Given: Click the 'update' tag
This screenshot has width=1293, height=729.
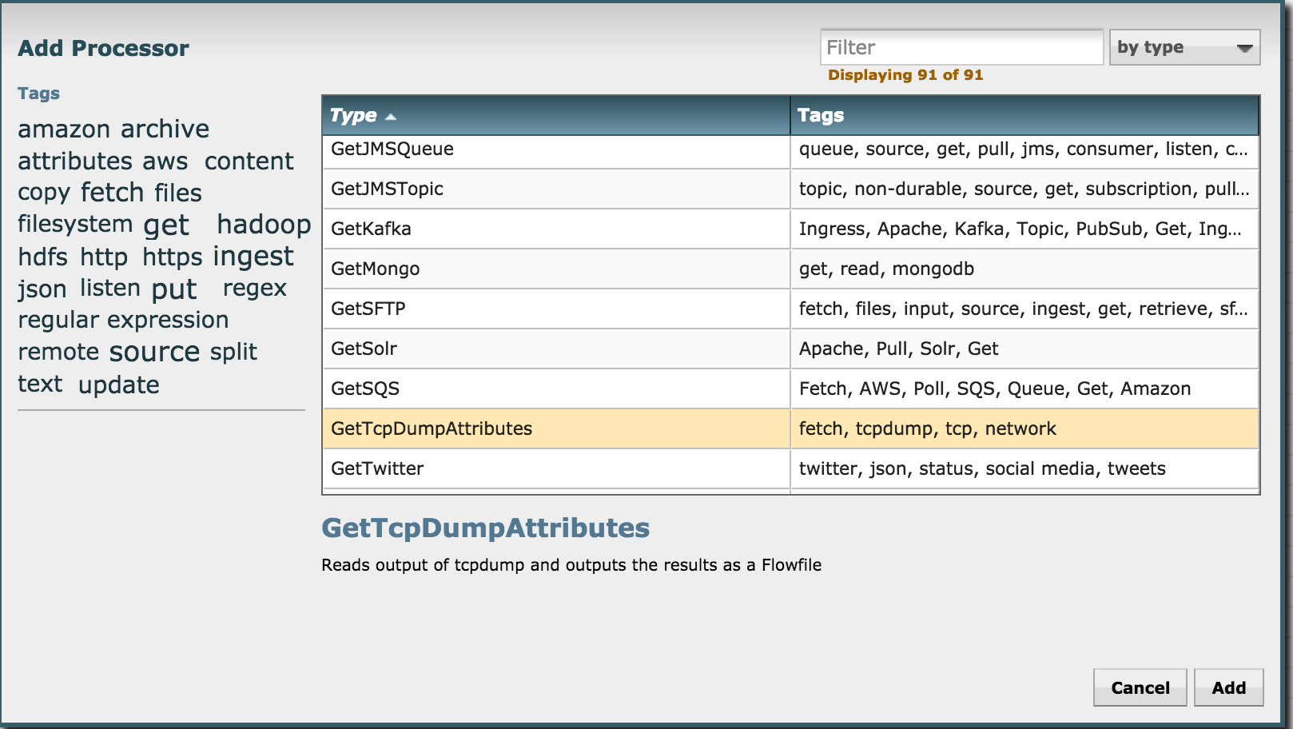Looking at the screenshot, I should click(x=118, y=385).
